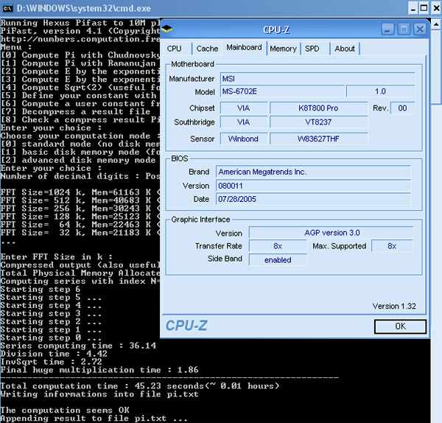Image resolution: width=442 pixels, height=423 pixels.
Task: Click the FFT Size= 512 k line
Action: tap(80, 200)
